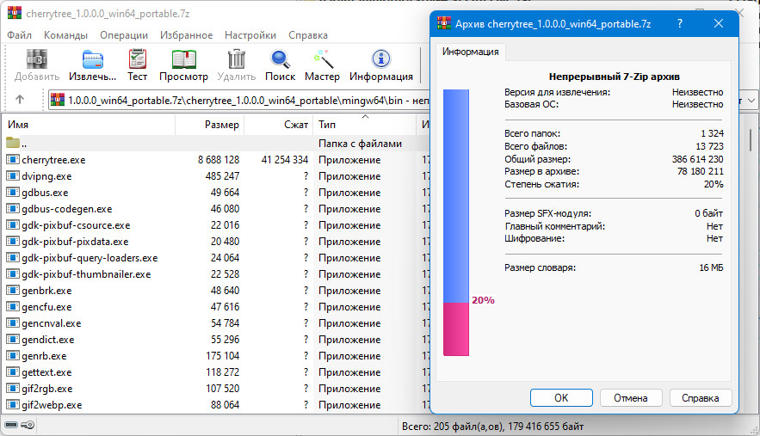
Task: Select the gencfu.exe file icon
Action: [13, 307]
